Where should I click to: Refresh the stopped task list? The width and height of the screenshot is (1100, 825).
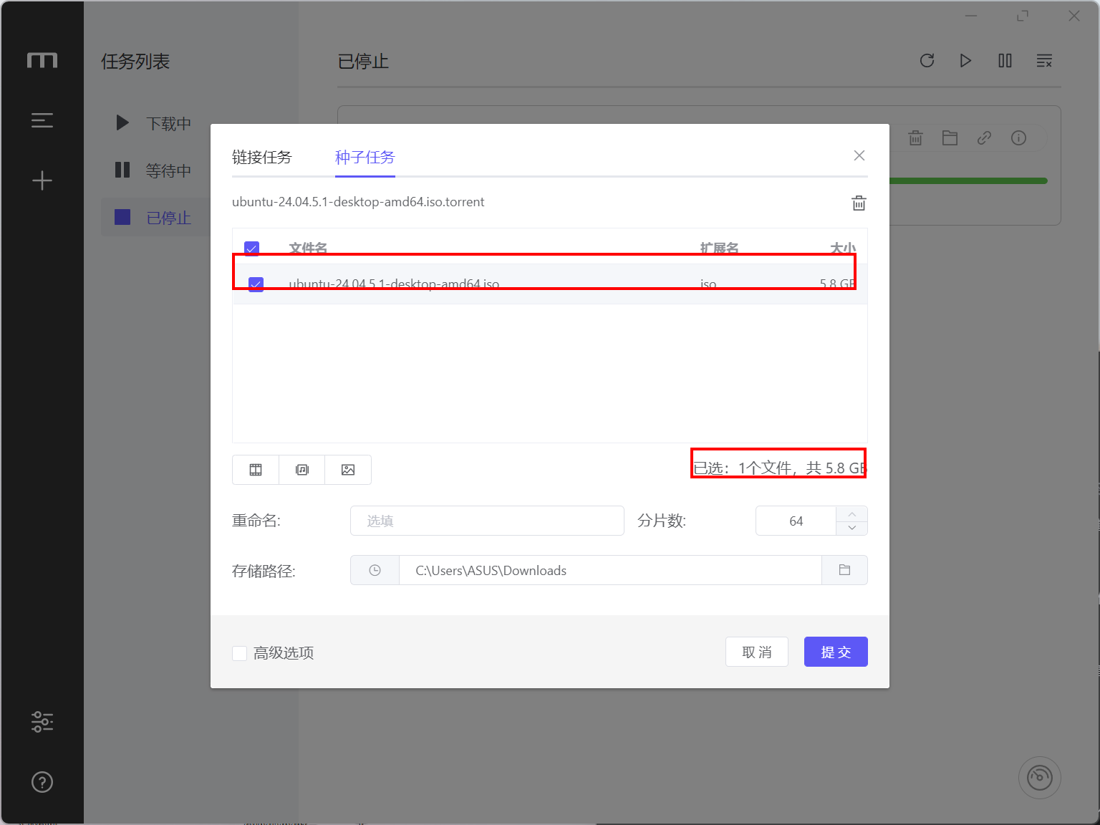click(x=927, y=61)
